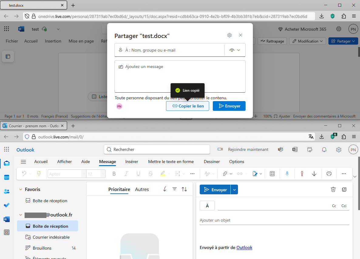Click Français (France) in Word status bar
This screenshot has height=259, width=360.
(55, 116)
